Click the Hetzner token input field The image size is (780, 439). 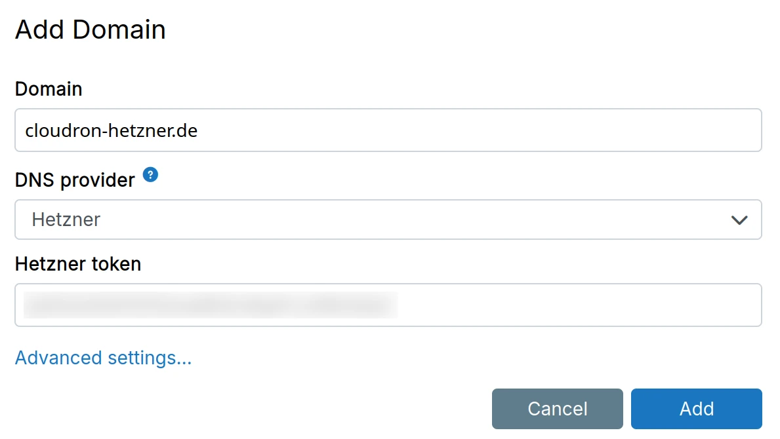coord(388,305)
